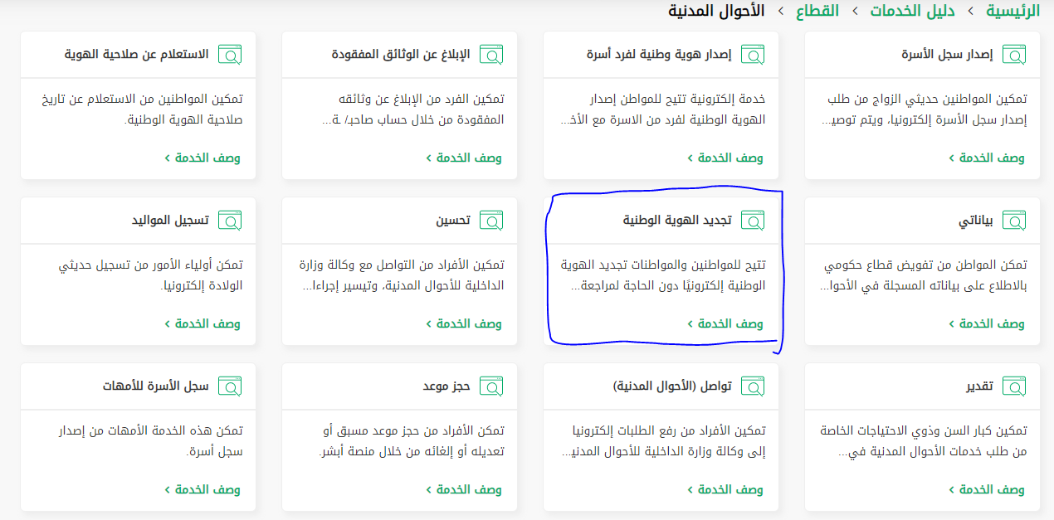Go to الرئيسية in the breadcrumb
The height and width of the screenshot is (520, 1054).
(x=1013, y=11)
